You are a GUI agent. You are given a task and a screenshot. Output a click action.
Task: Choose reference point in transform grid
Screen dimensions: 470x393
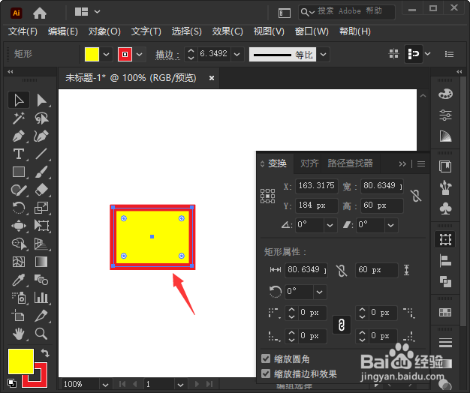coord(267,196)
